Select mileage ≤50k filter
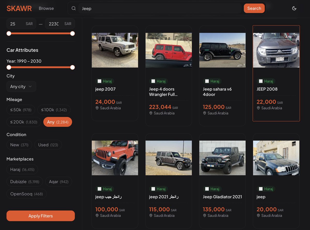Screen dimensions: 310x230 21,110
